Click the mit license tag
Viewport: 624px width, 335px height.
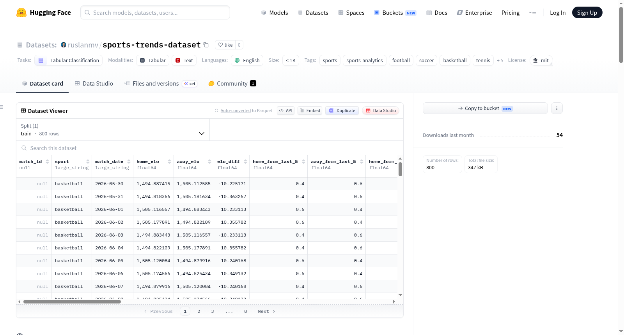point(541,60)
